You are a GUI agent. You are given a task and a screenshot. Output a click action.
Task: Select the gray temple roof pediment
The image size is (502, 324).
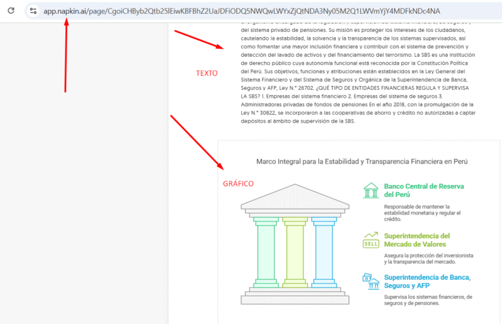[295, 196]
